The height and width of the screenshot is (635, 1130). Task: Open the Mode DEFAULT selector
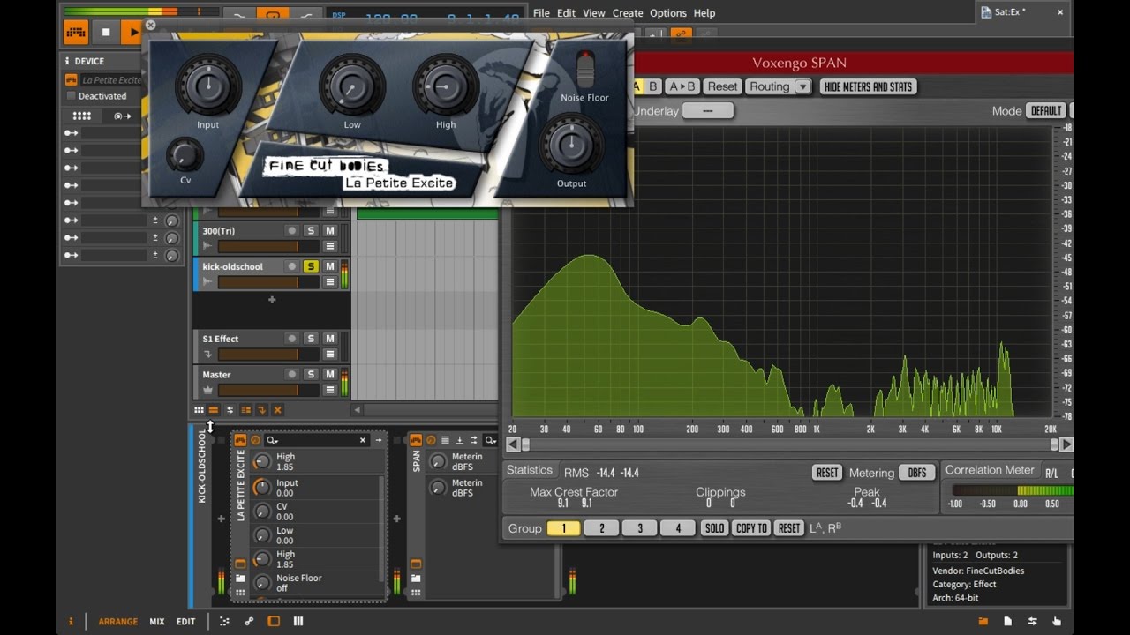tap(1046, 111)
